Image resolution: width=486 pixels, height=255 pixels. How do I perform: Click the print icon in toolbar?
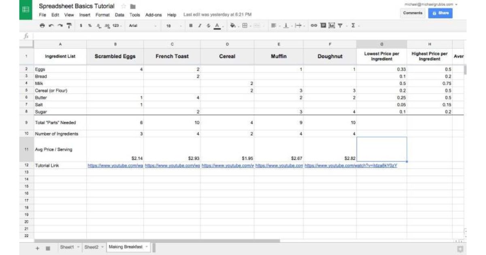[43, 25]
